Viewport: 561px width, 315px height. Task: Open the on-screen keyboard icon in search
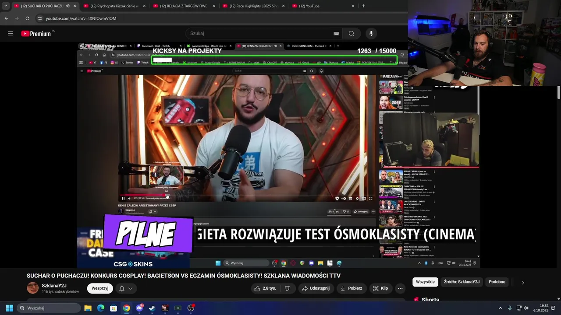(336, 34)
